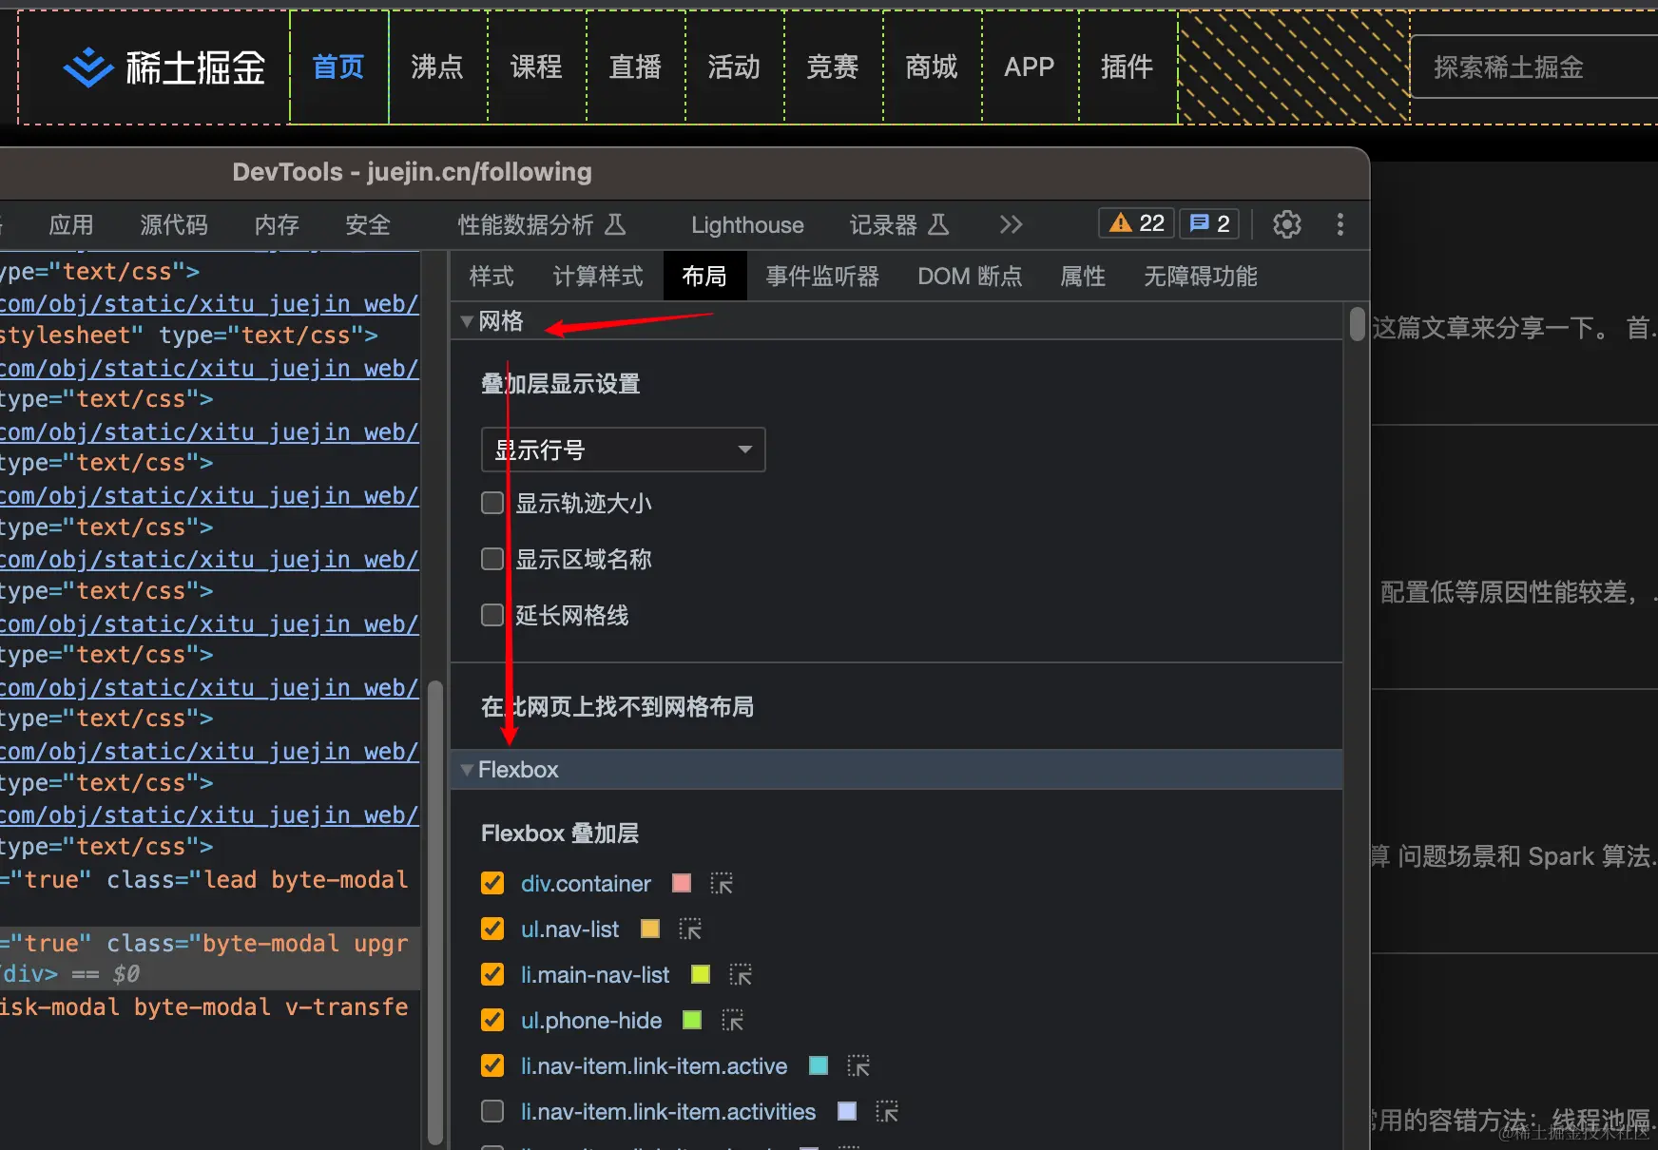
Task: Switch to 样式 tab
Action: (x=492, y=277)
